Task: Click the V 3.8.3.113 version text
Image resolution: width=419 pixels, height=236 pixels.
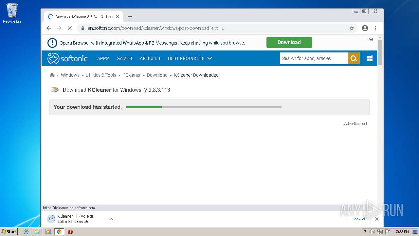Action: coord(157,90)
